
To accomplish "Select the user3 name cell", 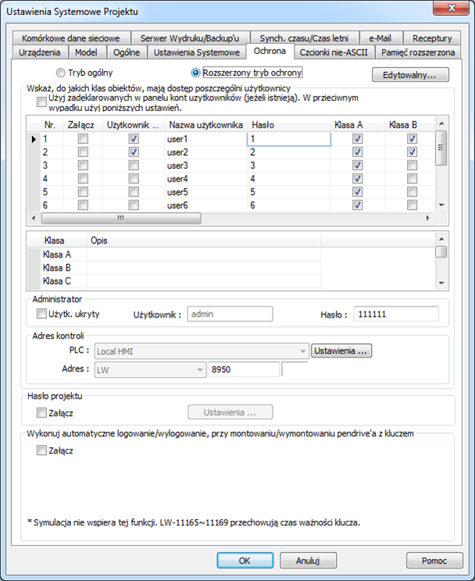I will pyautogui.click(x=205, y=165).
